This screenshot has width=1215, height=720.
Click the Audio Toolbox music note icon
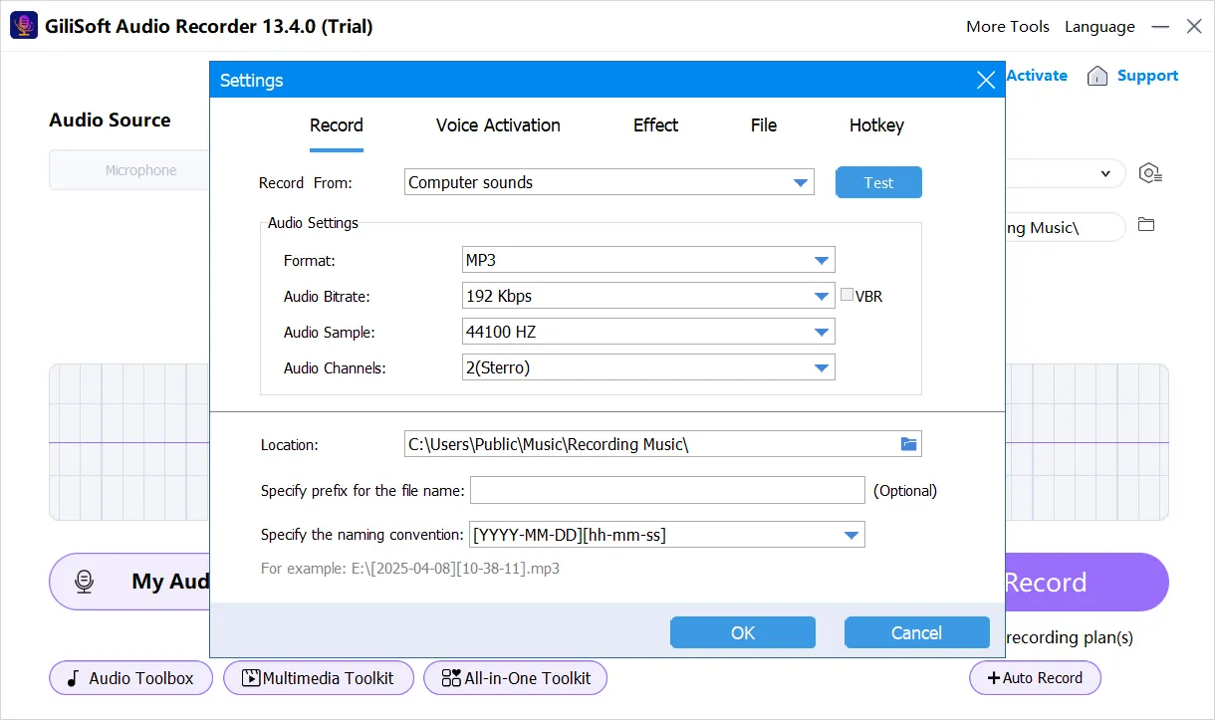click(73, 678)
